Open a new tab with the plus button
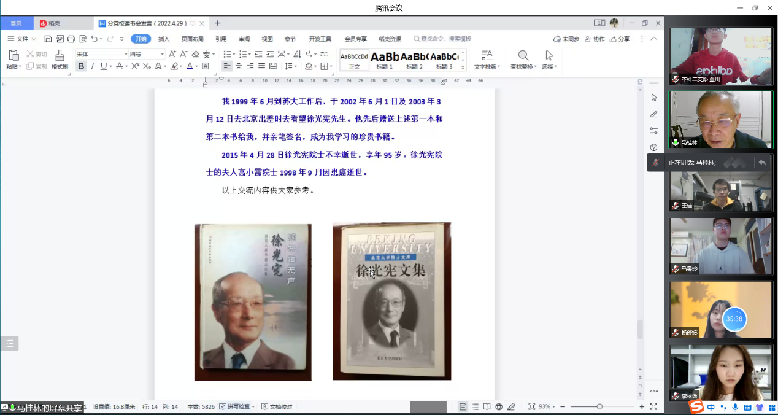 pos(217,23)
